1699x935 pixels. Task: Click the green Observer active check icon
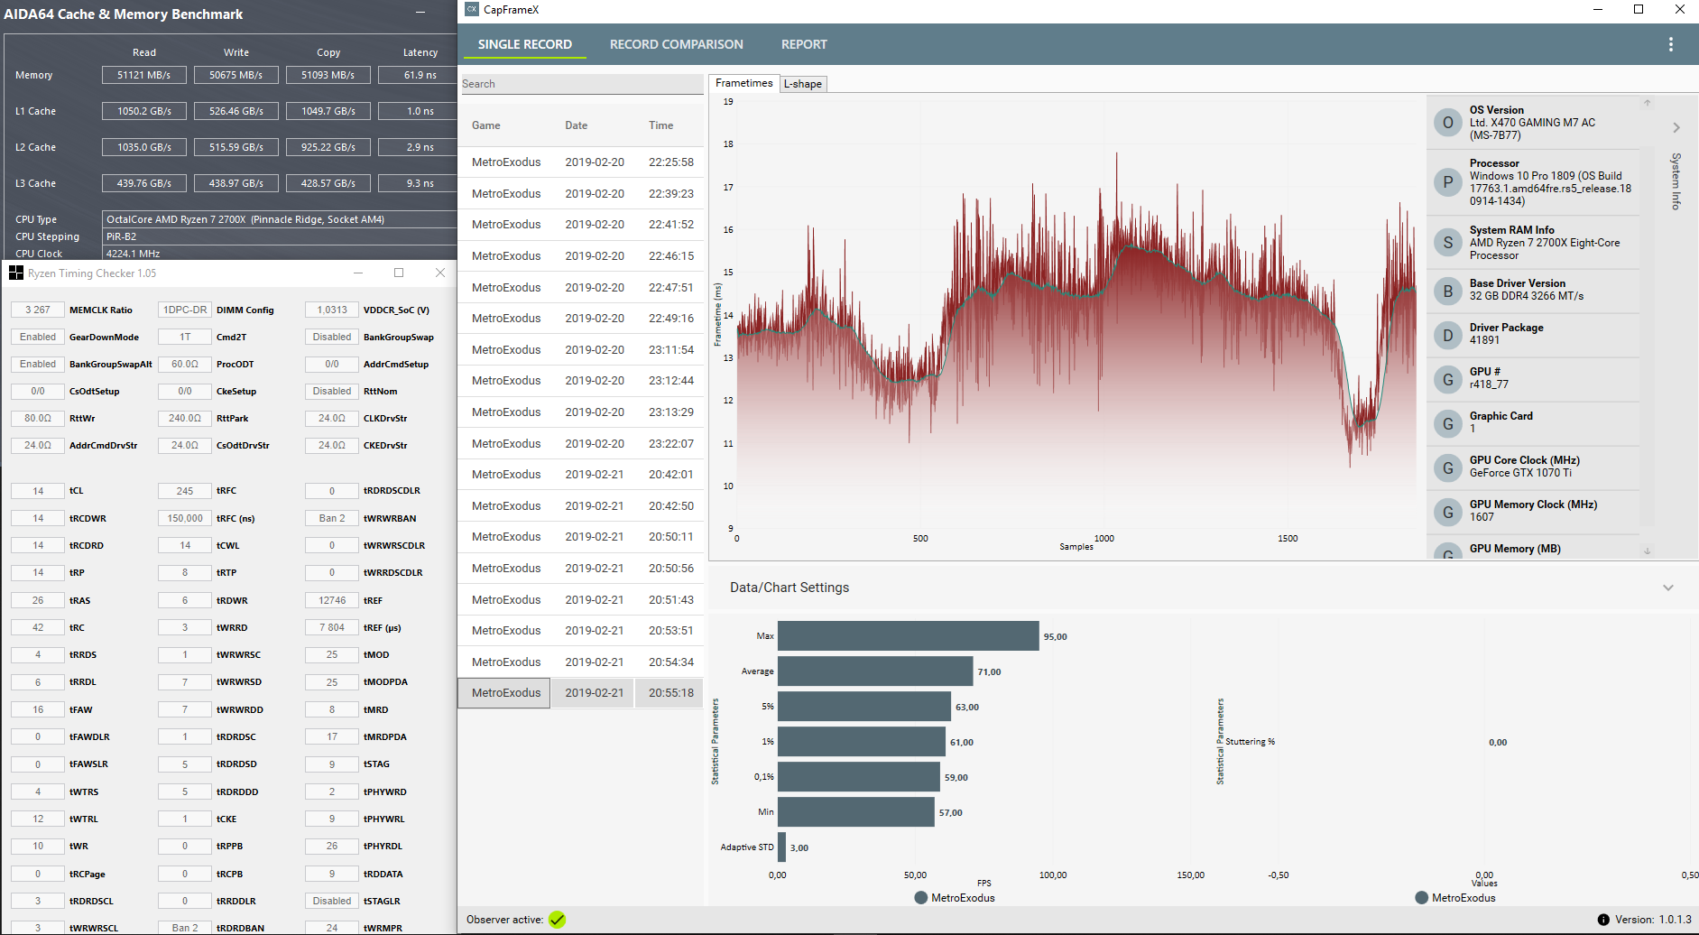(557, 920)
